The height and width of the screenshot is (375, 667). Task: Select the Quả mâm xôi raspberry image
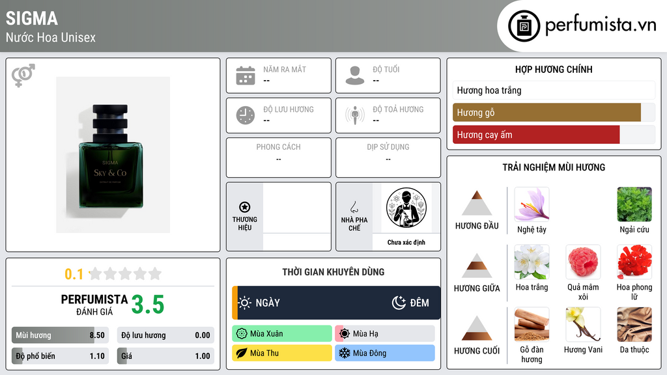(583, 262)
